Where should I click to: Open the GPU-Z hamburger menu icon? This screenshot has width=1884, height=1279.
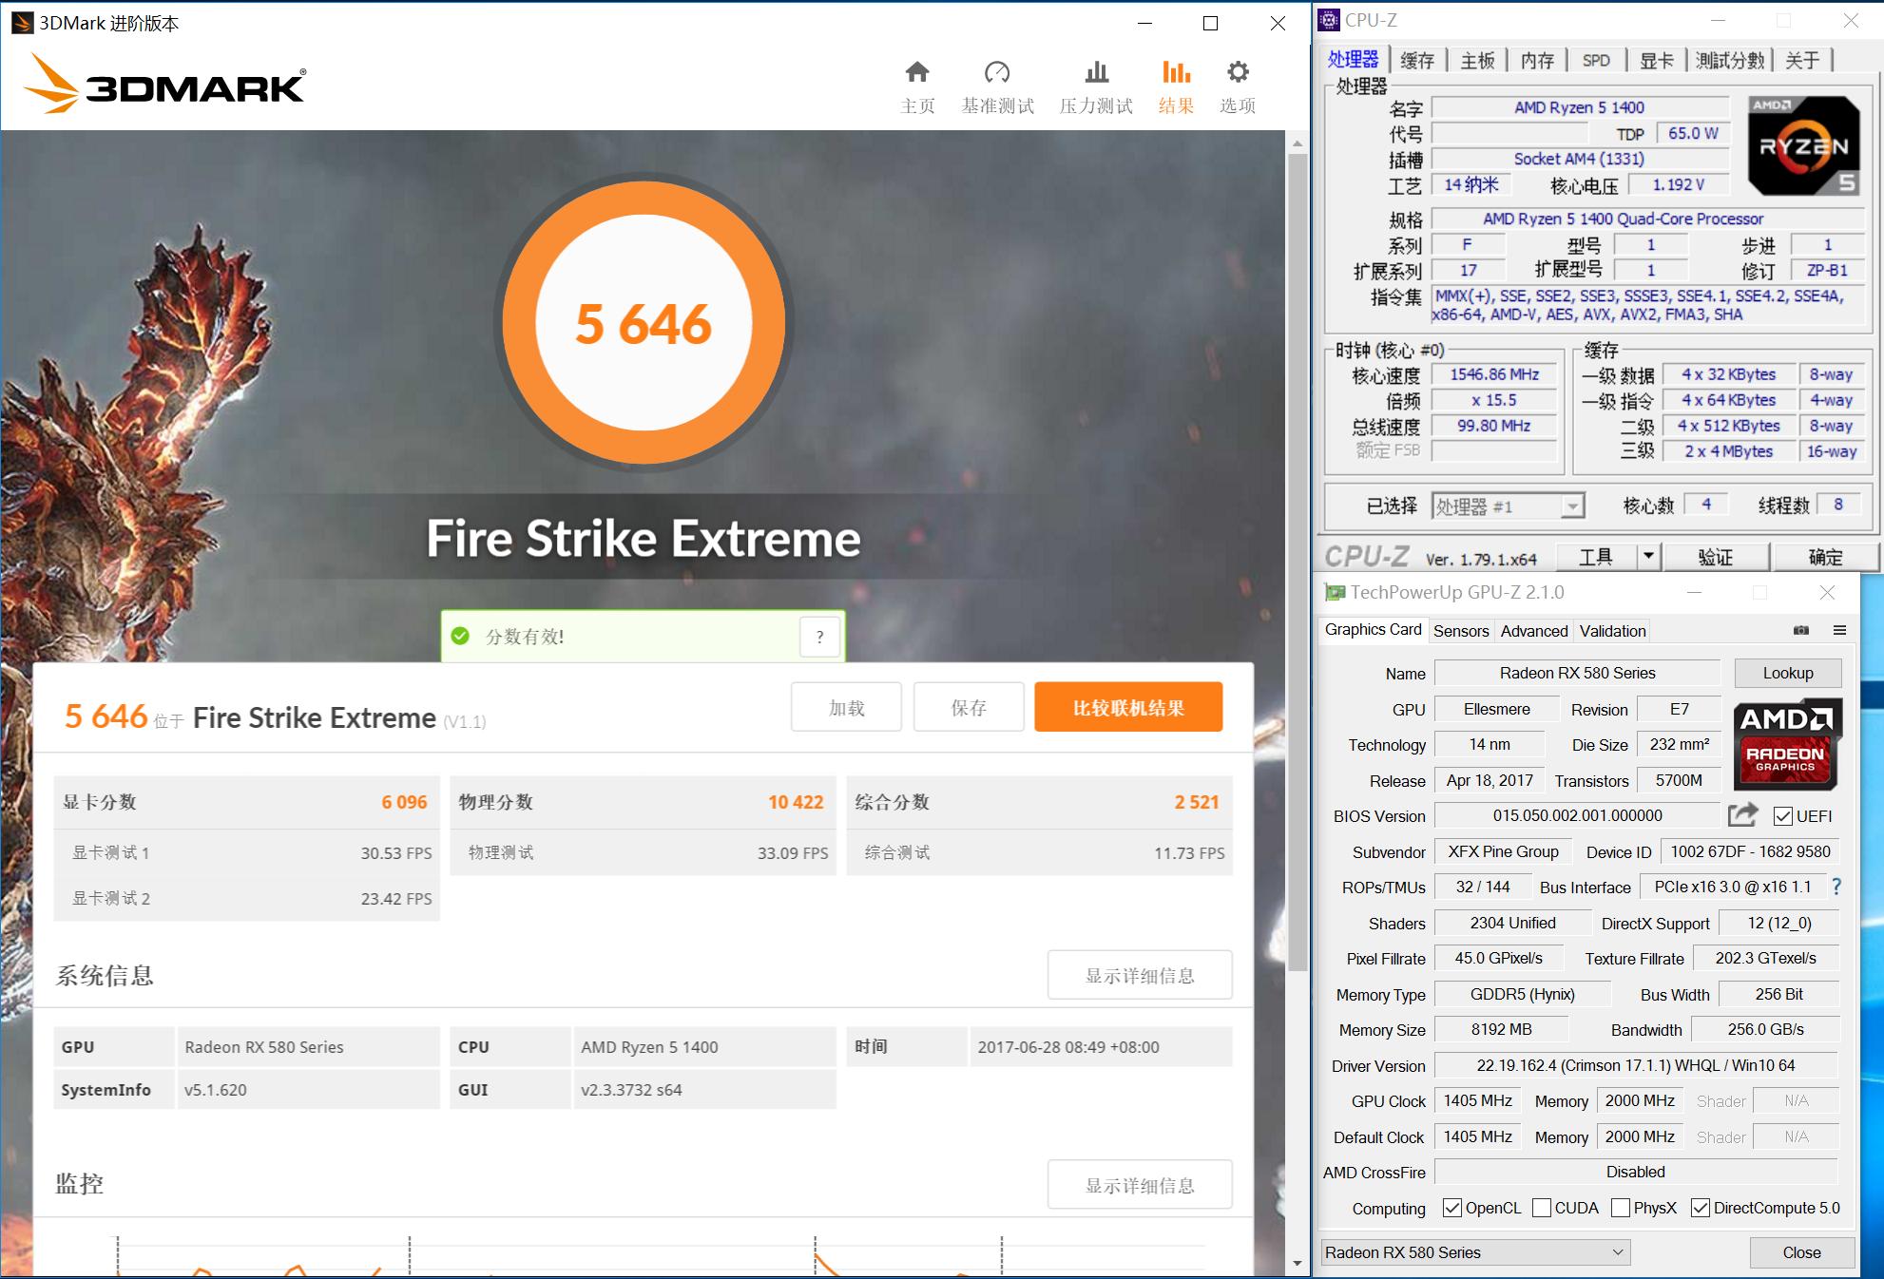click(x=1839, y=630)
